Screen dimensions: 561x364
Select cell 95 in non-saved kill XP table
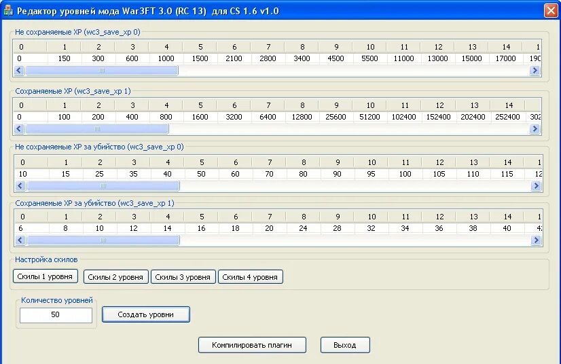click(371, 174)
